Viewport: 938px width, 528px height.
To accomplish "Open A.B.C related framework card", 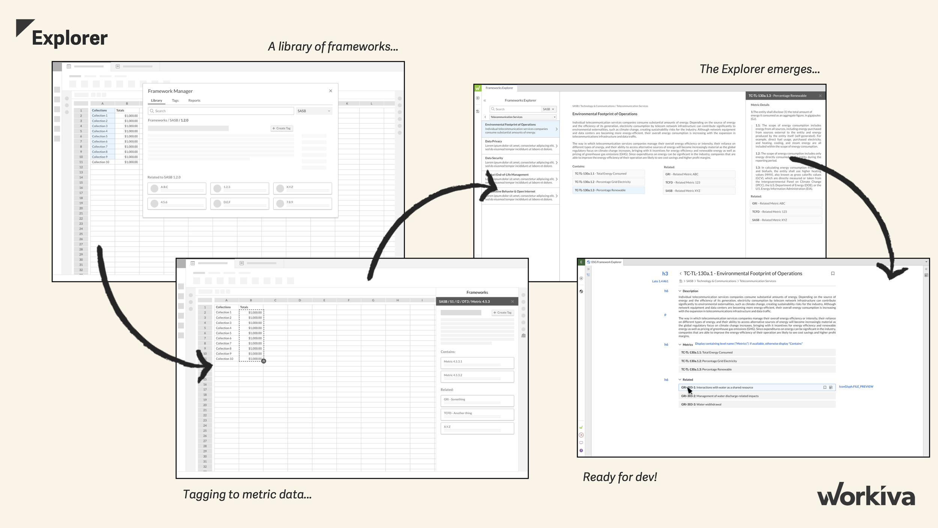I will pyautogui.click(x=177, y=188).
